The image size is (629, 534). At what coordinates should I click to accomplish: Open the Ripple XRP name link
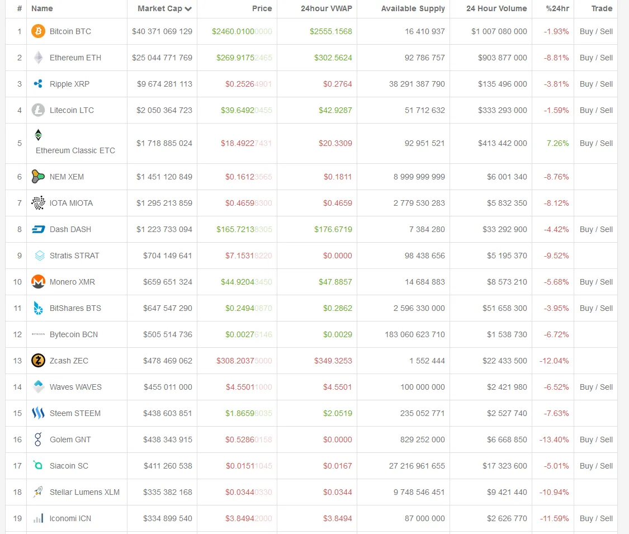pyautogui.click(x=69, y=84)
